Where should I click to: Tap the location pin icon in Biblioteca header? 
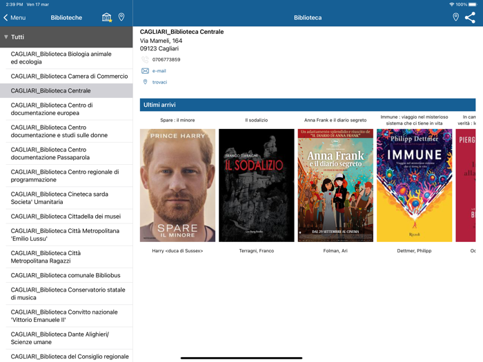pos(455,17)
